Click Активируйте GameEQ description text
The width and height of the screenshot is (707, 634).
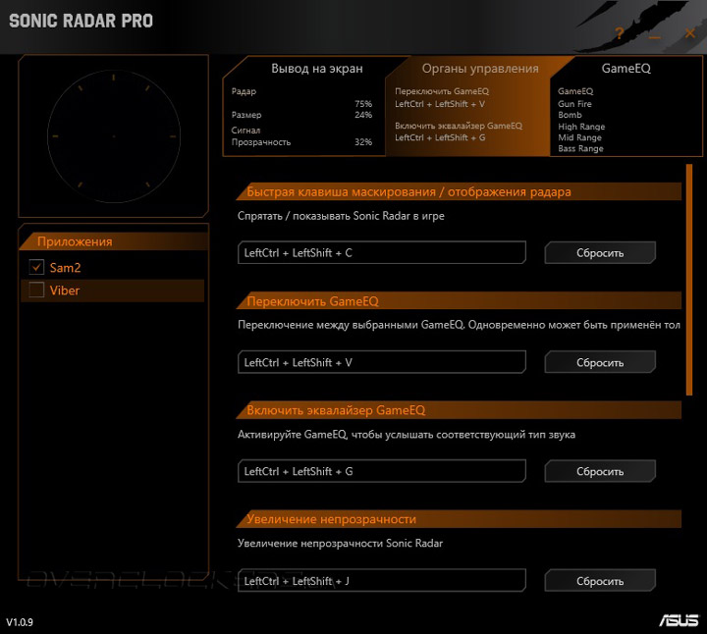pos(407,435)
